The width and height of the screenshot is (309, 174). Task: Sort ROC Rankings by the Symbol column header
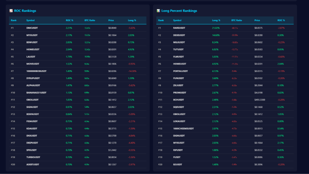[x=30, y=20]
